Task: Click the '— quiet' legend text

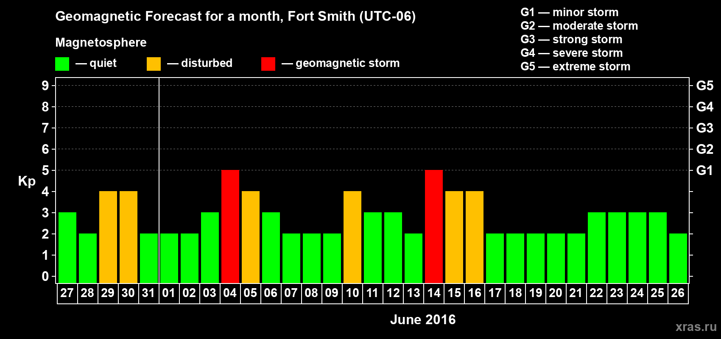Action: [96, 64]
